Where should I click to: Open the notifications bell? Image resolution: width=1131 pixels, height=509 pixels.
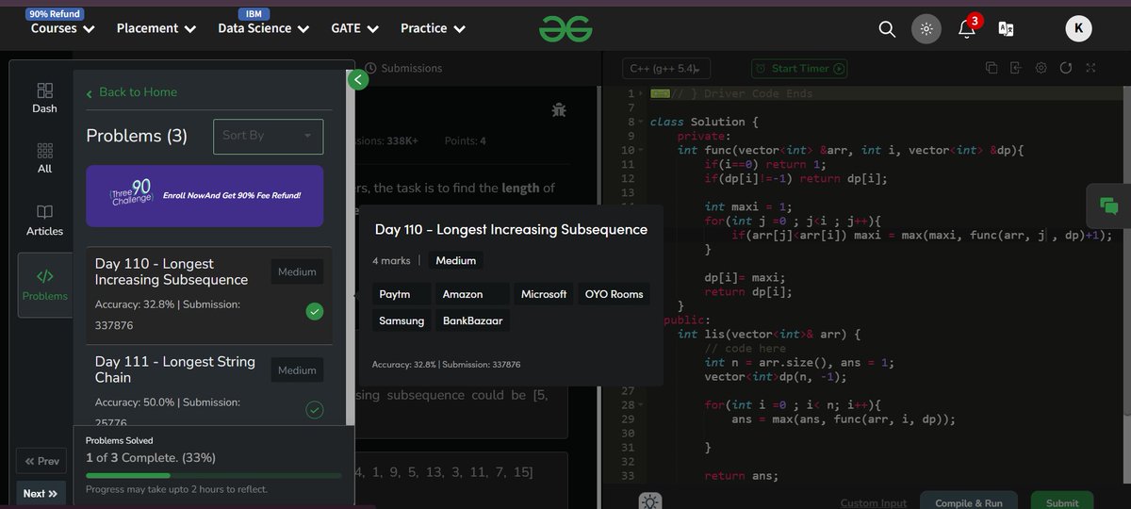click(x=967, y=28)
